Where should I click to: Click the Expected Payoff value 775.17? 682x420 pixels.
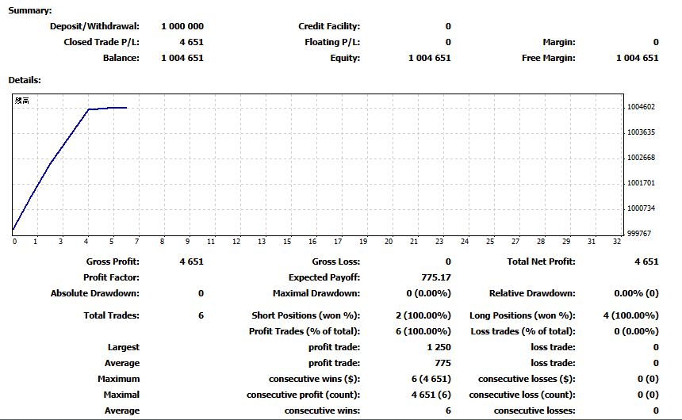(x=436, y=277)
